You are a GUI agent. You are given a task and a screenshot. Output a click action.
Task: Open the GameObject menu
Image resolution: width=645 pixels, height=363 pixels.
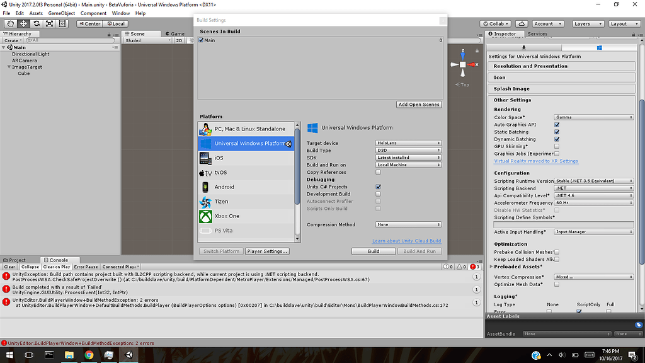click(62, 13)
